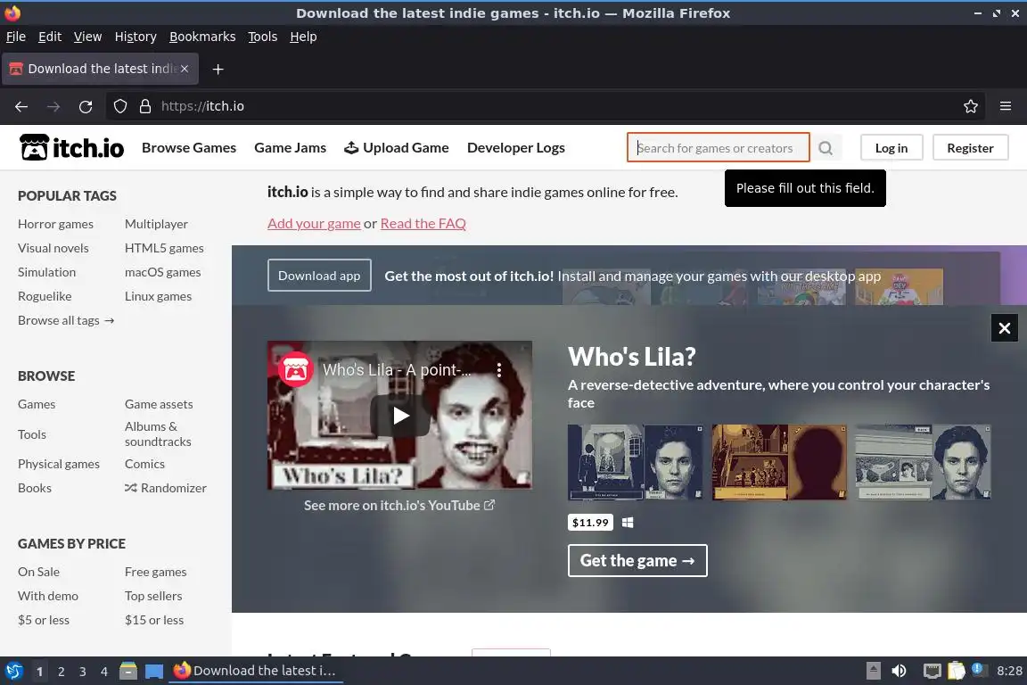Focus the search games or creators field
The height and width of the screenshot is (685, 1027).
(x=718, y=148)
